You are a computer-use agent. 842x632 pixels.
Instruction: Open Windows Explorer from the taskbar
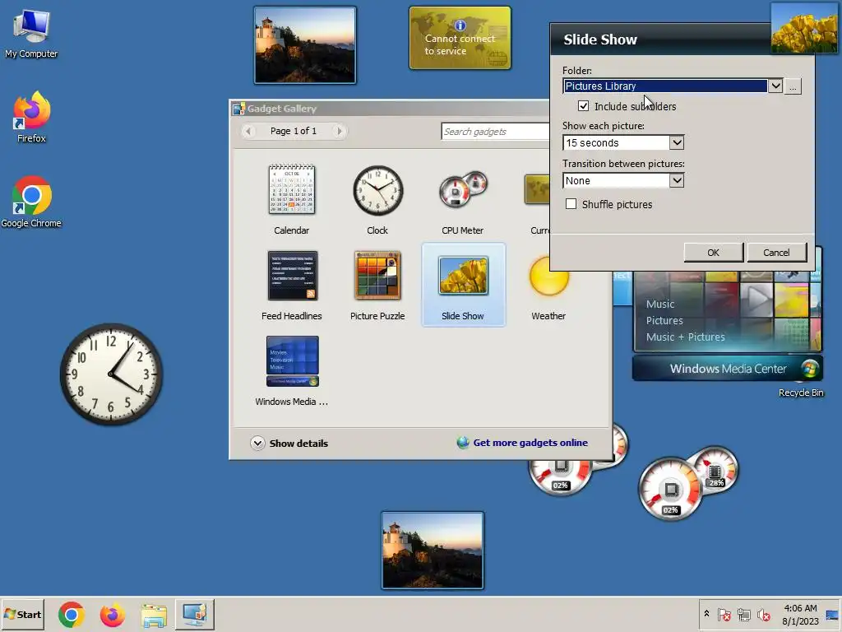coord(154,614)
